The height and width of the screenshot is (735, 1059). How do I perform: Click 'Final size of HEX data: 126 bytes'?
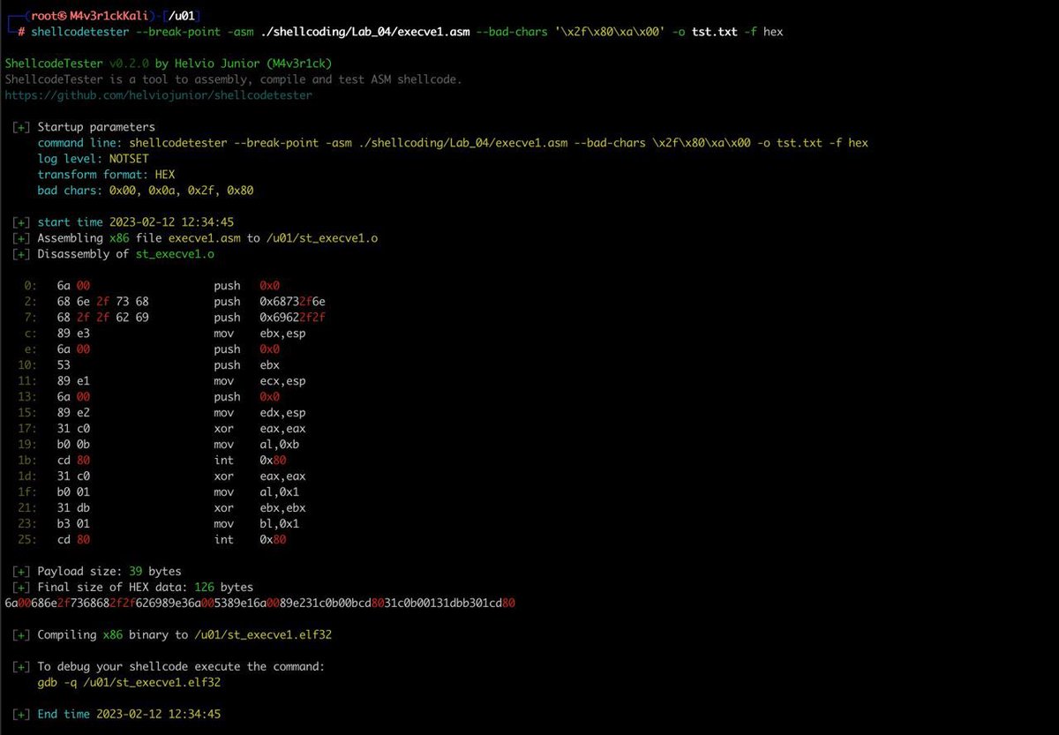(x=145, y=587)
